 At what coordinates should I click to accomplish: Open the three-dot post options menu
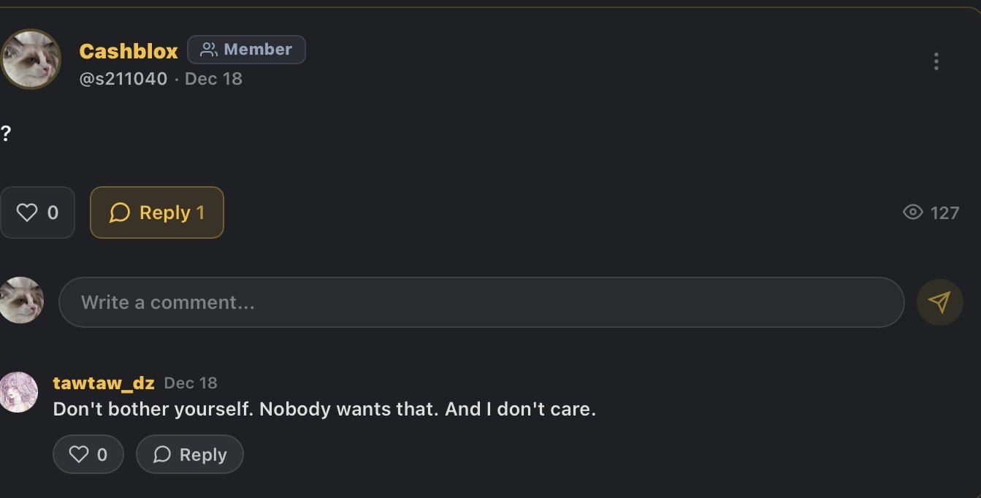[936, 61]
